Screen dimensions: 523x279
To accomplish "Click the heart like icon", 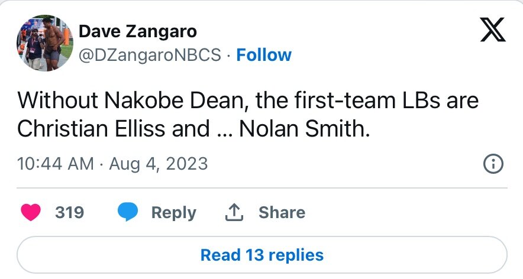I will 31,212.
